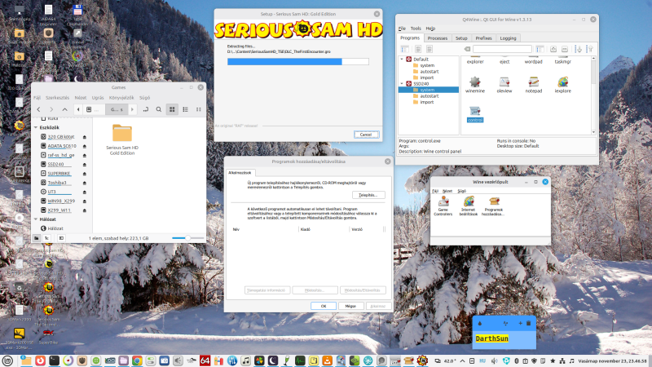Screen dimensions: 652x367
Task: Open the Serious Sam HD Gold Edition folder
Action: [x=121, y=139]
